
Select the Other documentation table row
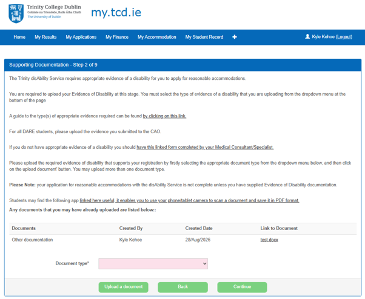tap(182, 240)
